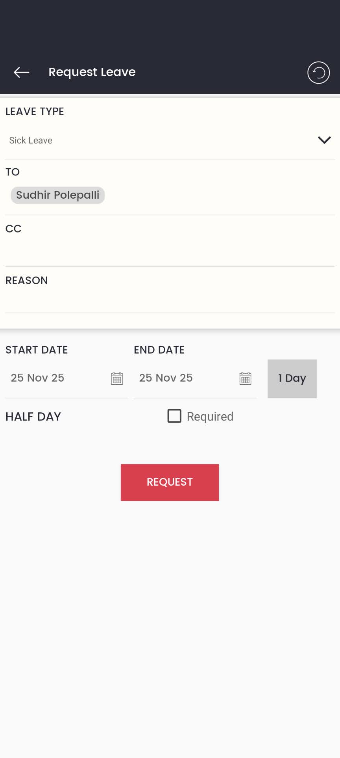The height and width of the screenshot is (758, 340).
Task: Tap the HALF DAY label
Action: 33,417
